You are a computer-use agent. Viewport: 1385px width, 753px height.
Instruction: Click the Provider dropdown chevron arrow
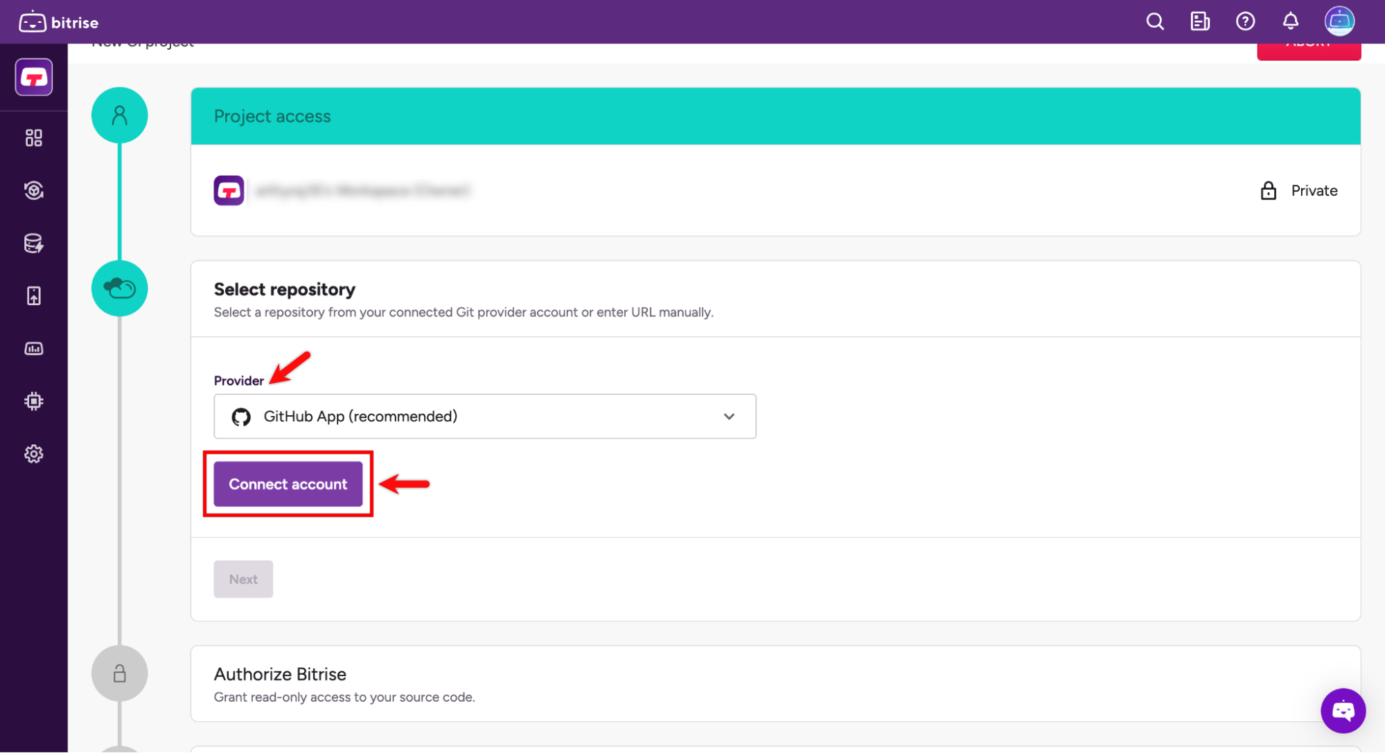(x=729, y=417)
